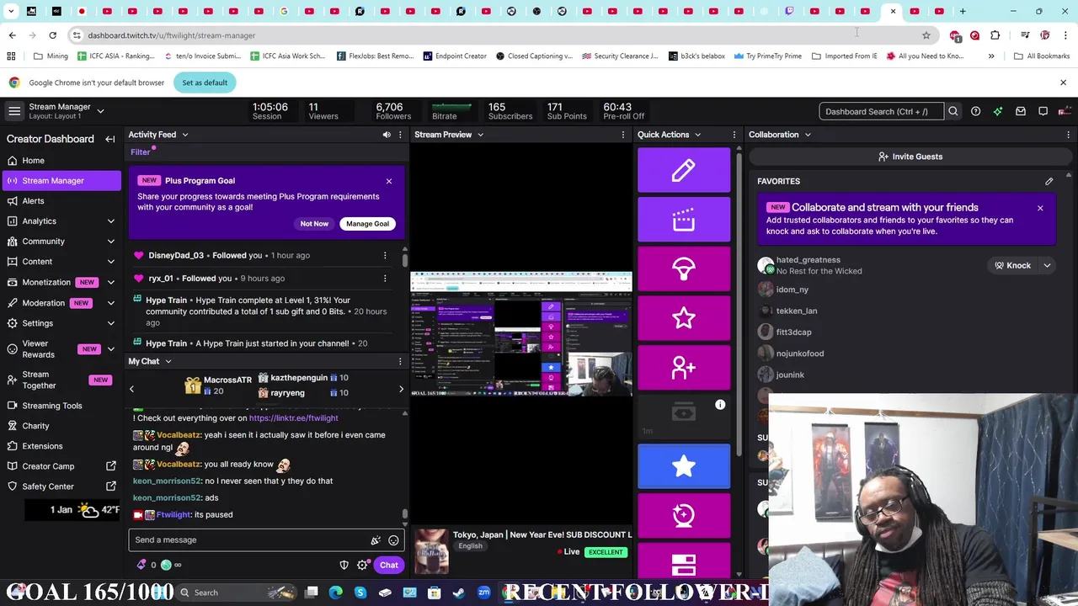The height and width of the screenshot is (606, 1078).
Task: Open chat settings gear icon
Action: (362, 565)
